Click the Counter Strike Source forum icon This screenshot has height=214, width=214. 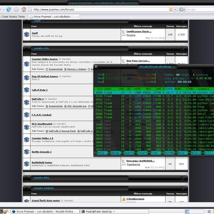(x=27, y=64)
